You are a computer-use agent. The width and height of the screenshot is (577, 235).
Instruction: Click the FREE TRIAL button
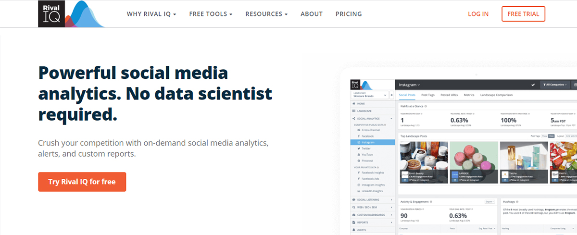point(523,14)
